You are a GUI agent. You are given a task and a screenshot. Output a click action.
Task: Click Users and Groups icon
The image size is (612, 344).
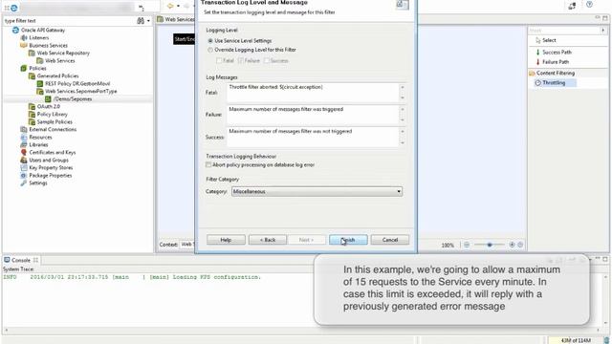tap(23, 161)
